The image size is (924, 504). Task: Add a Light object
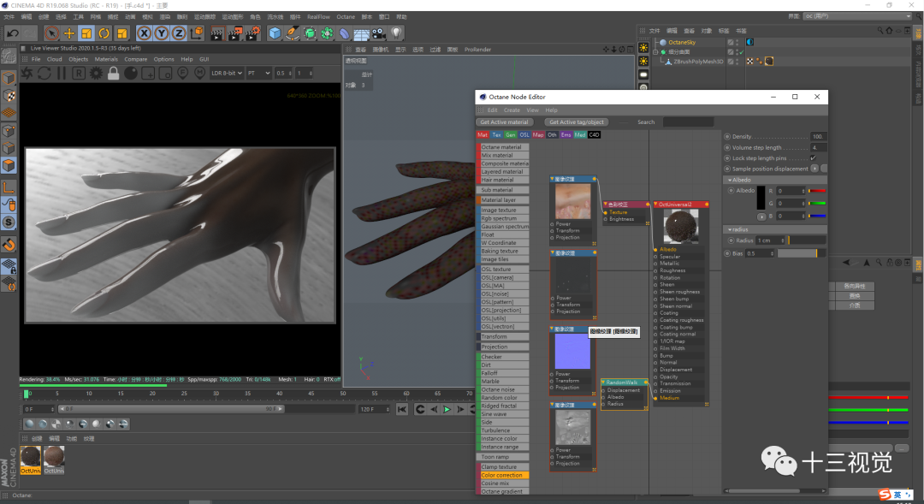(x=397, y=33)
